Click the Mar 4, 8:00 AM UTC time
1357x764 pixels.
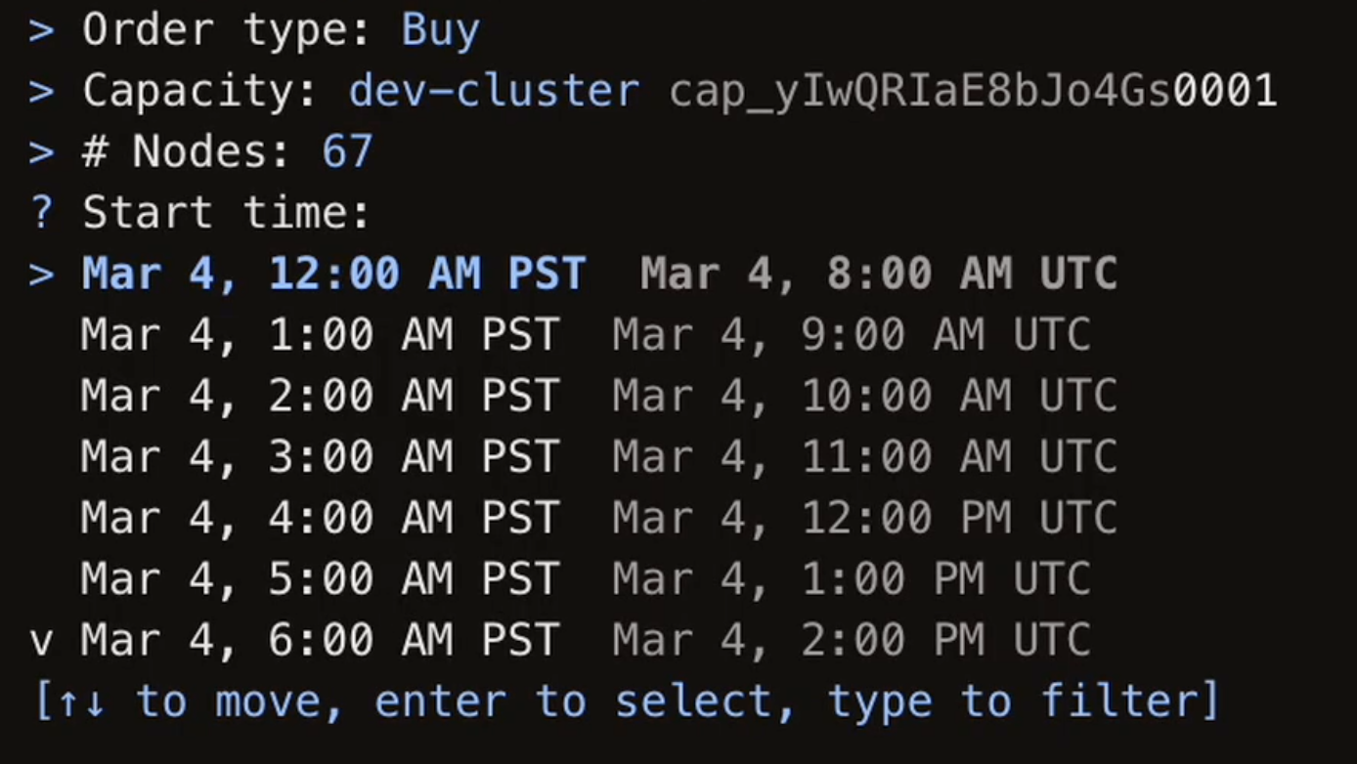(878, 275)
